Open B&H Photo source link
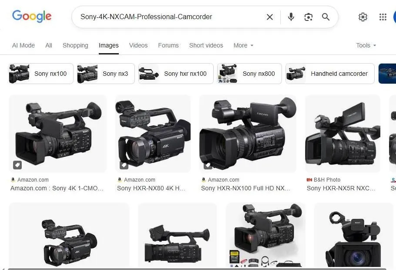 [x=323, y=180]
